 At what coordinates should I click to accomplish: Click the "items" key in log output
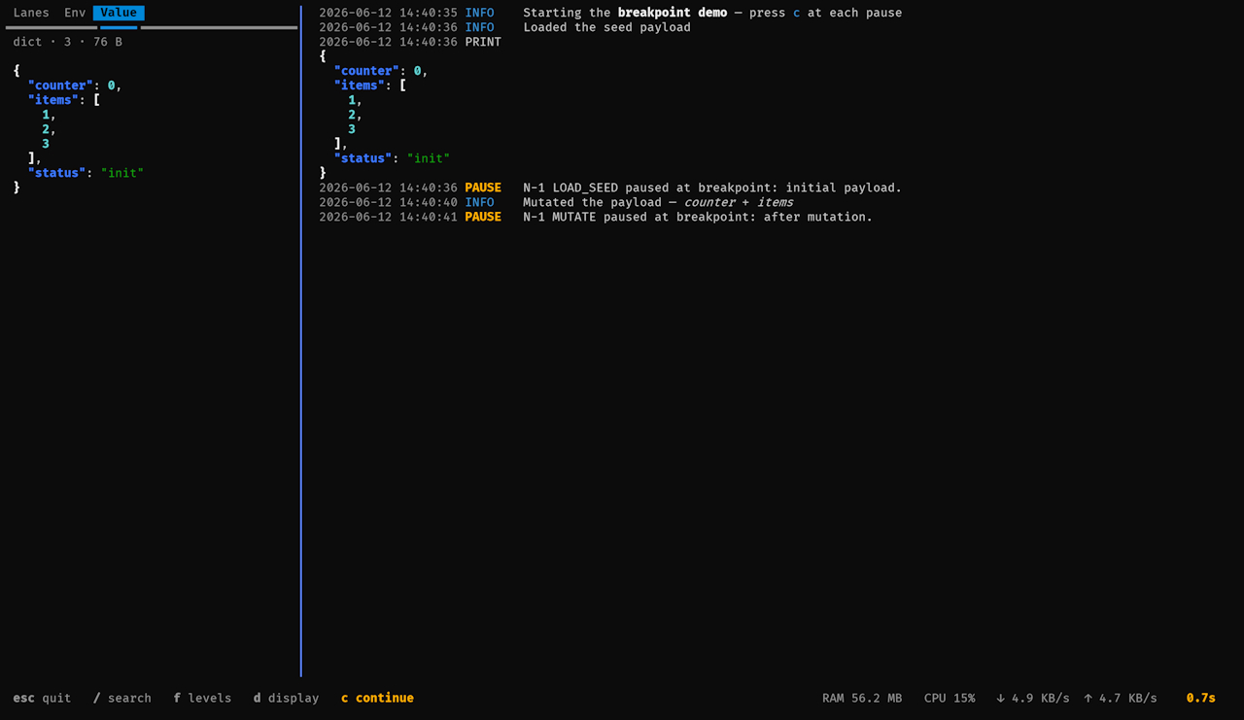[x=359, y=86]
